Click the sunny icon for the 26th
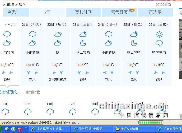 pos(159,34)
